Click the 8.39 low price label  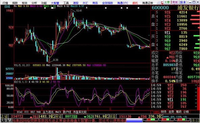pos(56,60)
